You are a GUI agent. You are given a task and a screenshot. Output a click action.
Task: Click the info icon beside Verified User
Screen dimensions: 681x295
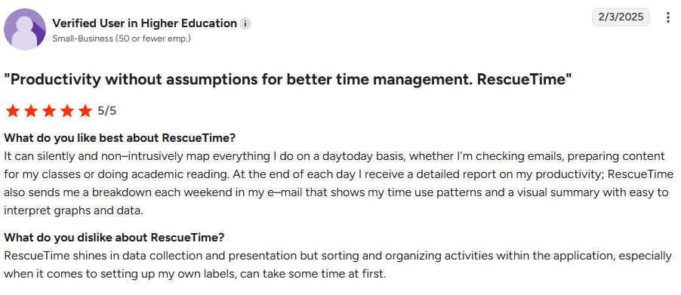coord(245,23)
